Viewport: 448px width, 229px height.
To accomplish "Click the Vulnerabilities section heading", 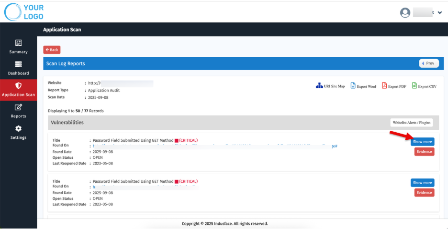I will (x=67, y=123).
